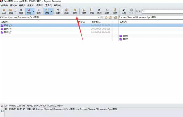Toggle the Differences (差别) filter
The width and height of the screenshot is (183, 117).
(29, 11)
